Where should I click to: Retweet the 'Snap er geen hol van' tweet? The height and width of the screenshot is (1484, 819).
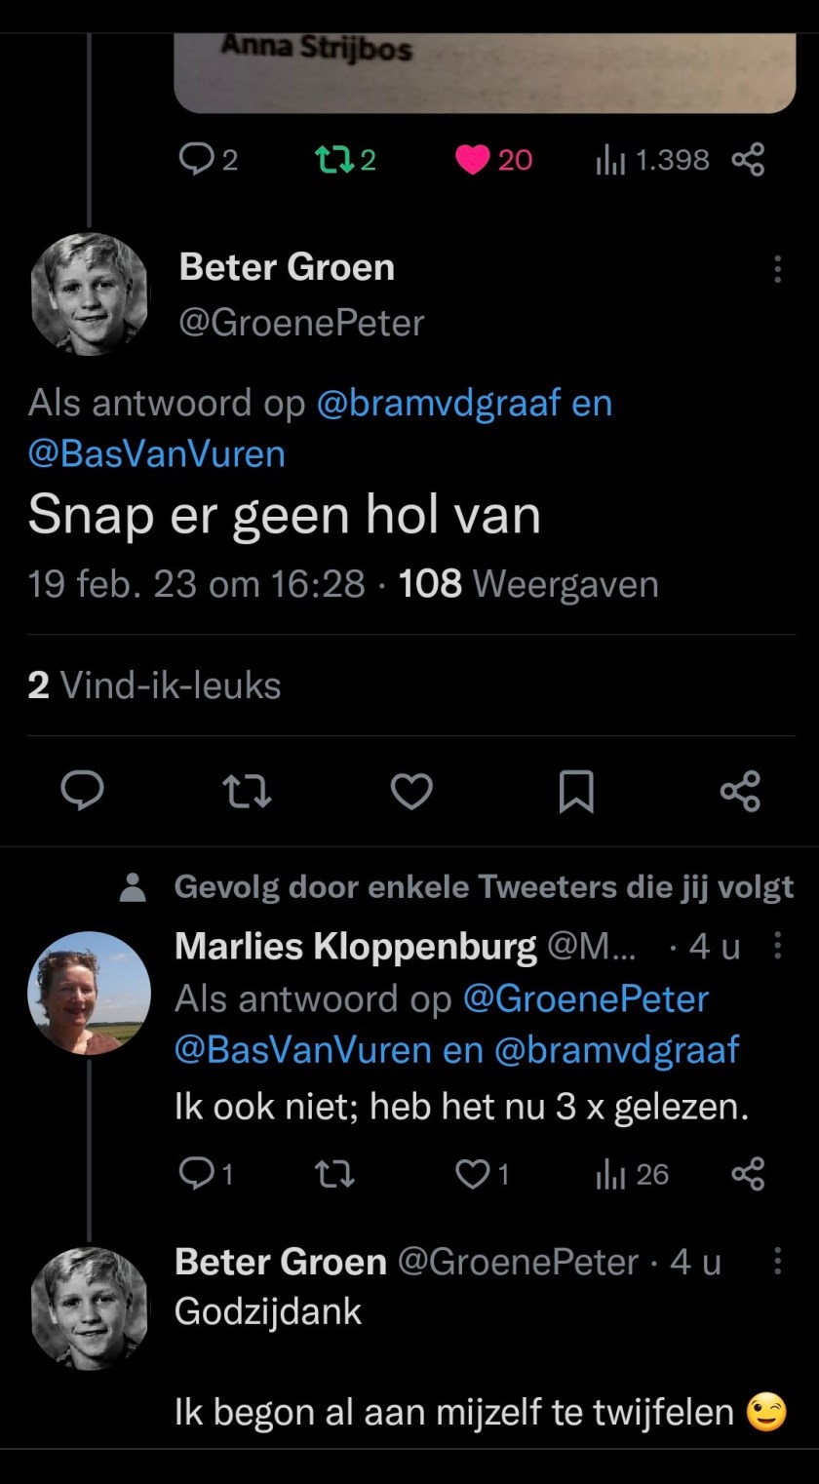click(248, 790)
